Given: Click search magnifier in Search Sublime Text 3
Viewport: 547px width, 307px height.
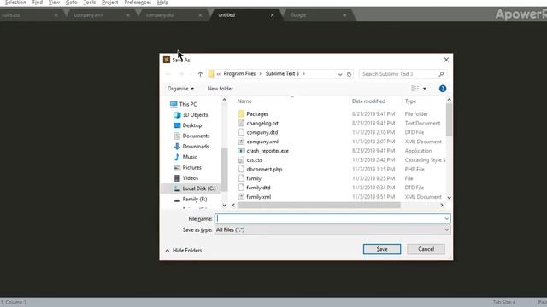Looking at the screenshot, I should [x=441, y=74].
